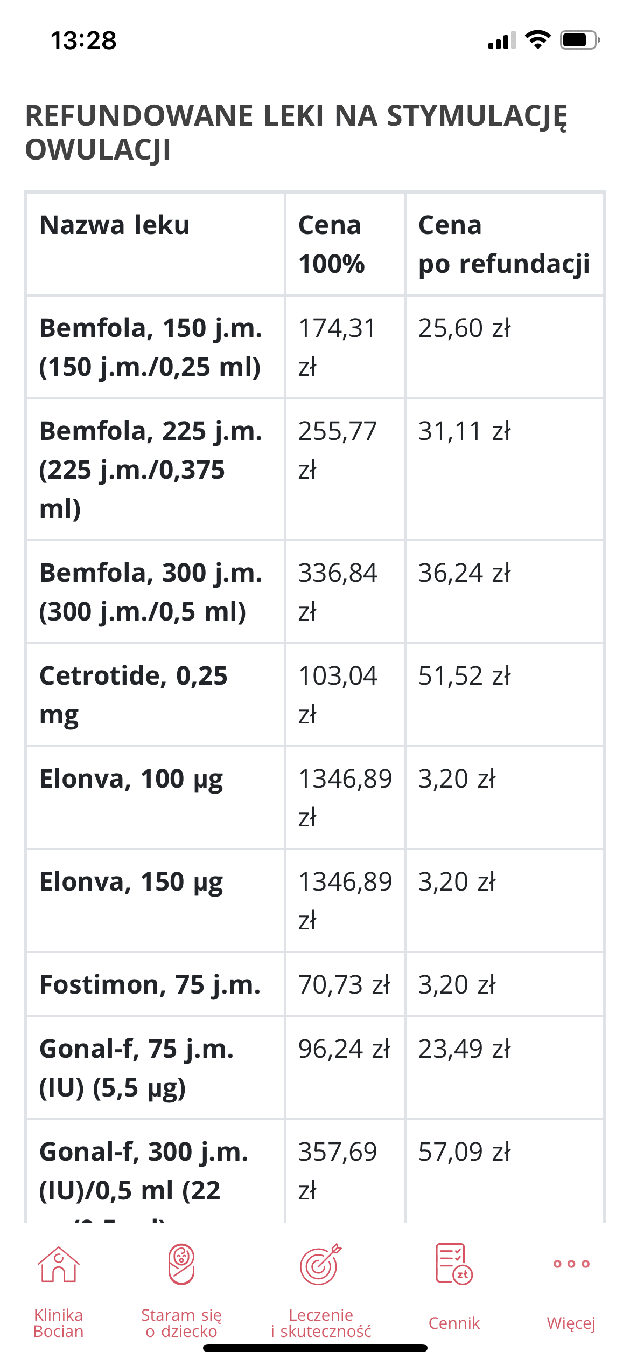This screenshot has height=1365, width=630.
Task: Tap the Elonva 100 µg drug name
Action: [131, 780]
